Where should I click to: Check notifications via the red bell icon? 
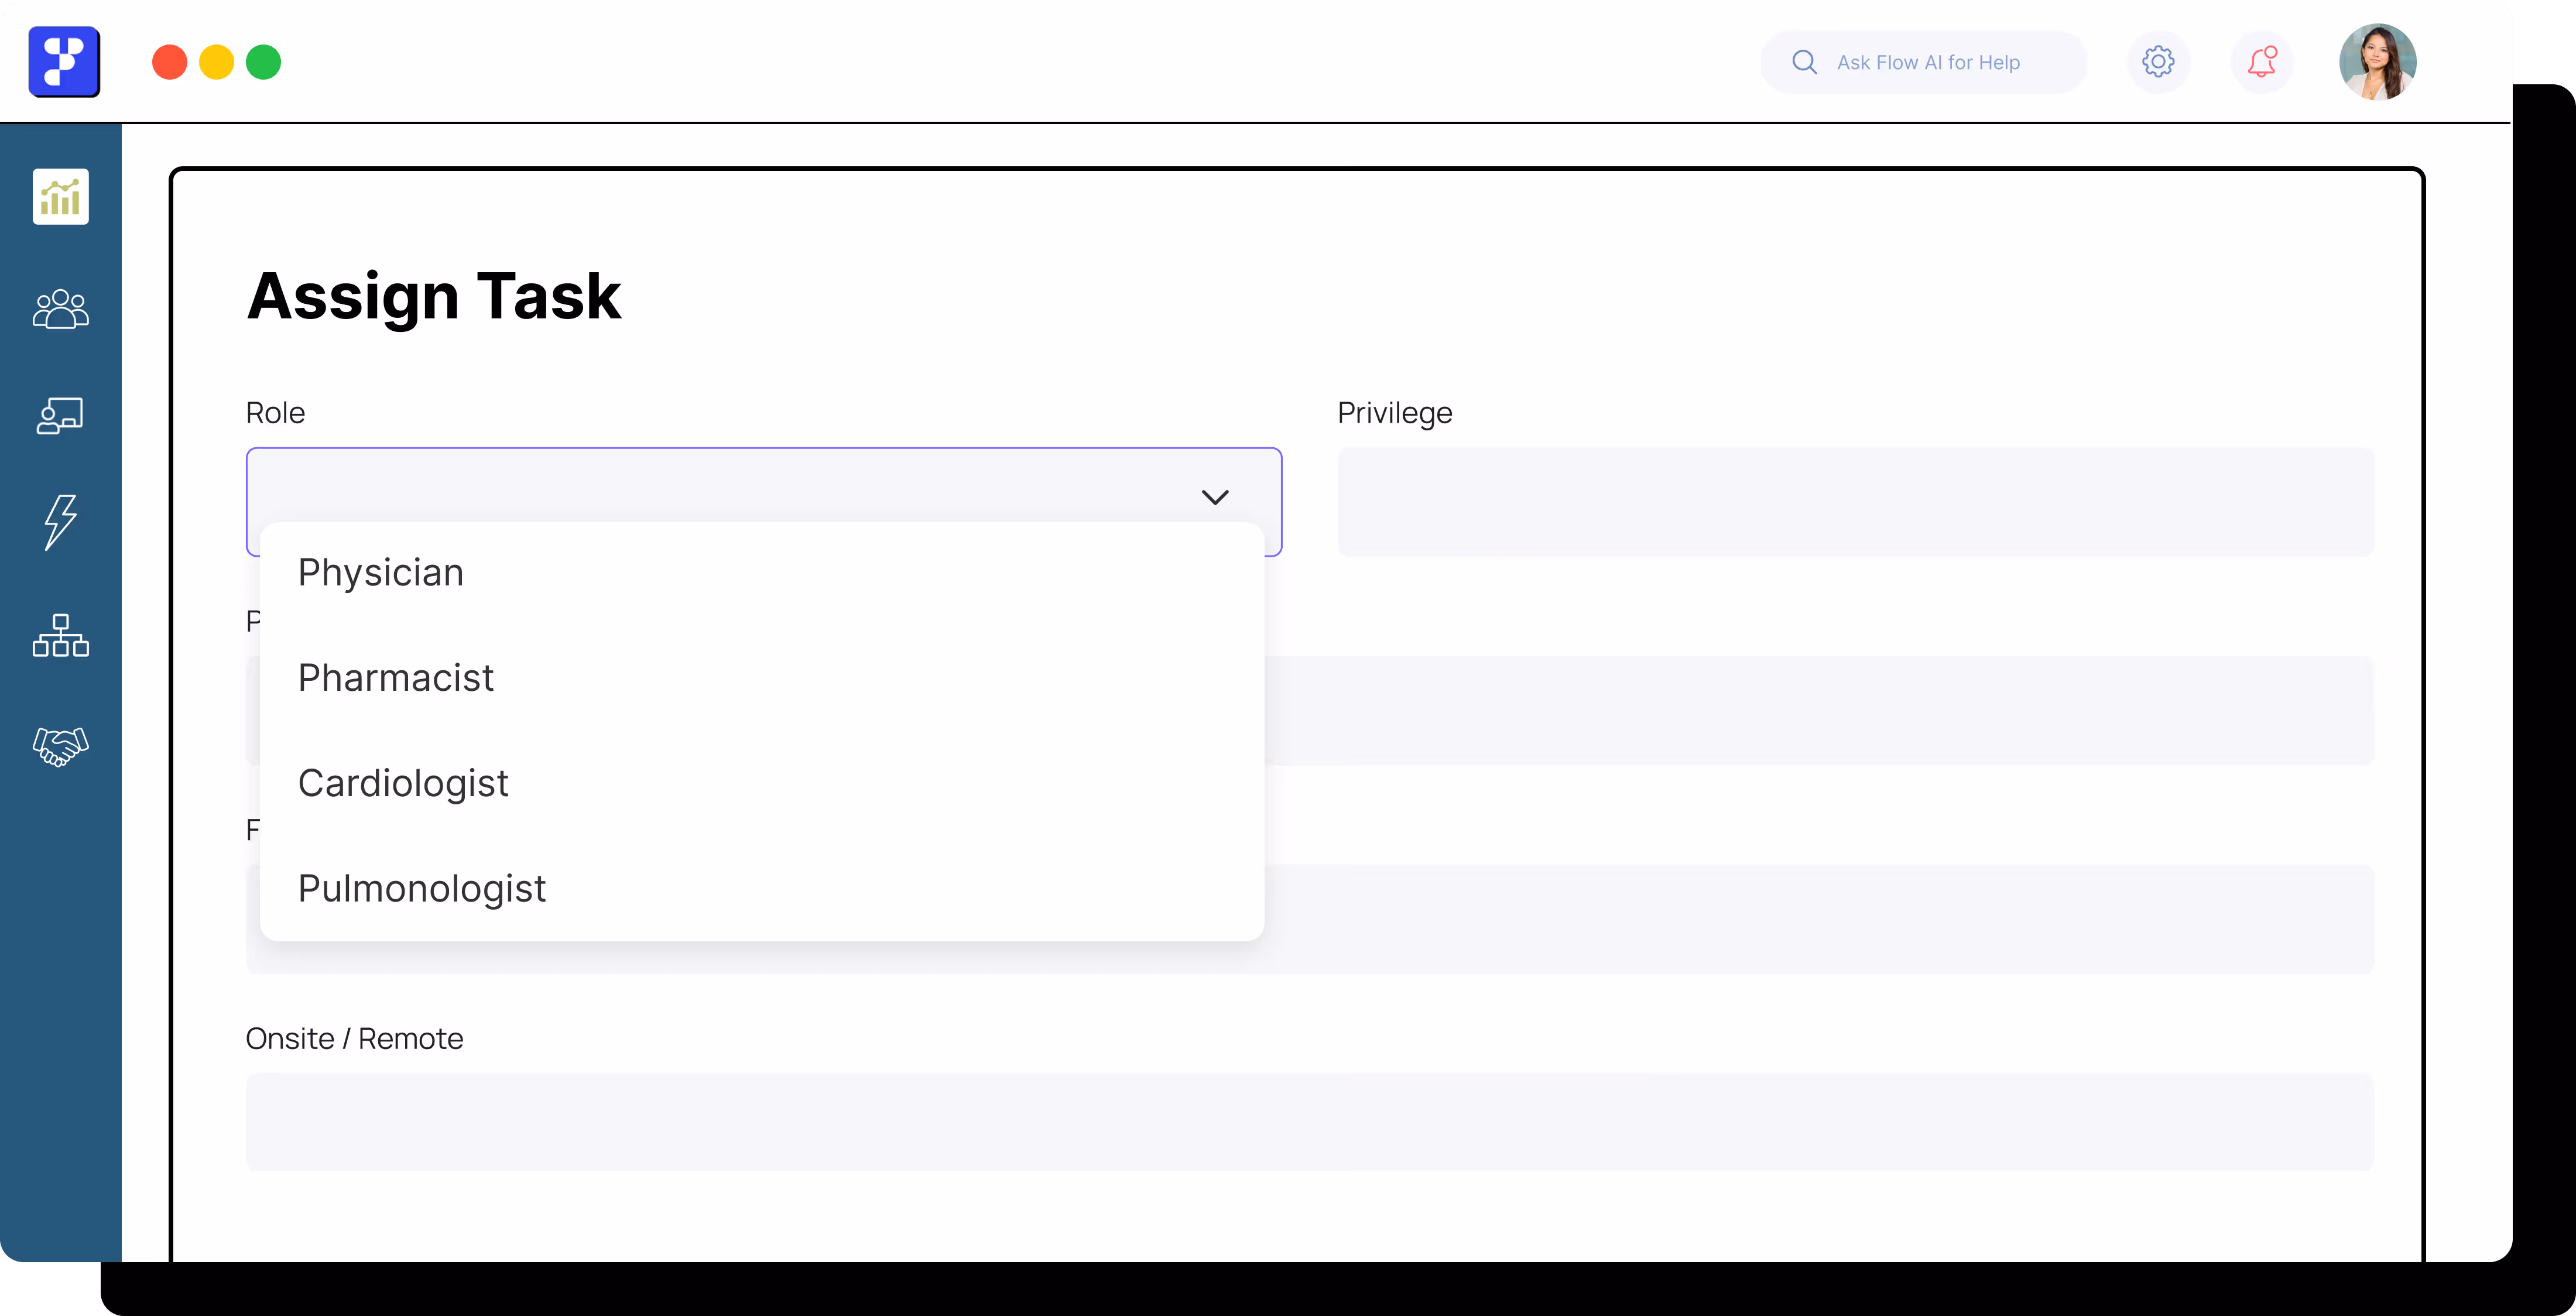tap(2262, 61)
